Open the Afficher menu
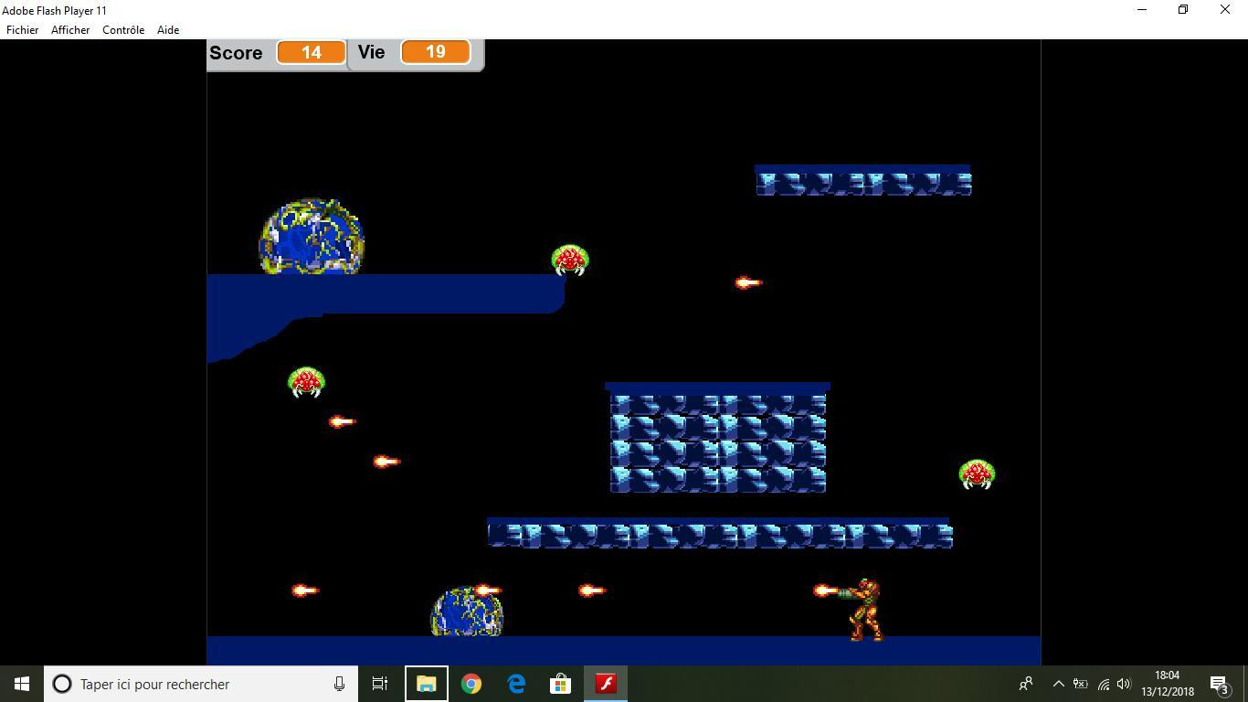This screenshot has width=1248, height=702. (70, 29)
